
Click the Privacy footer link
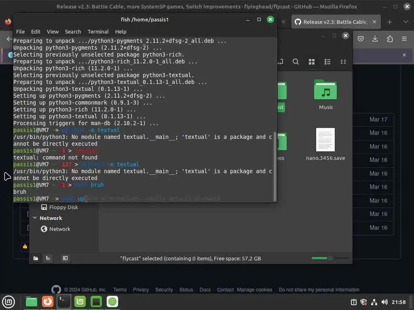click(x=141, y=290)
